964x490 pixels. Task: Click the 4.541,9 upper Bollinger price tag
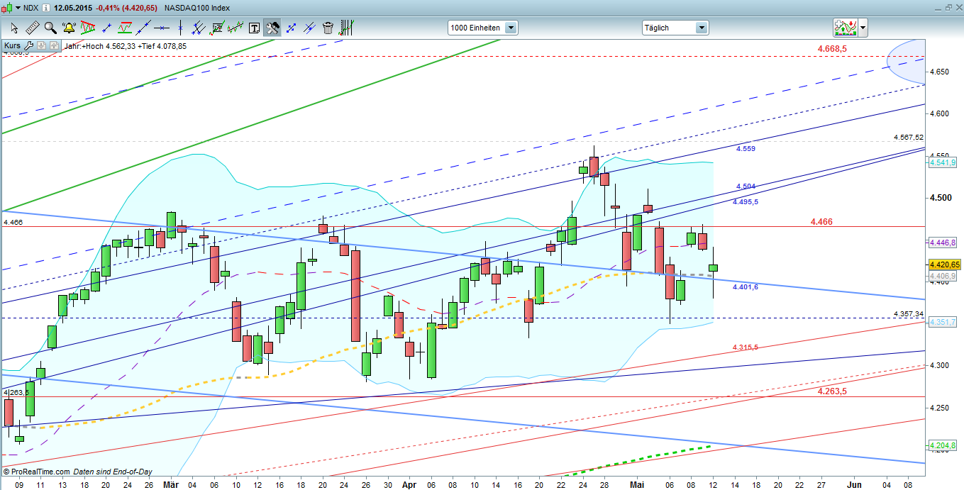coord(943,162)
